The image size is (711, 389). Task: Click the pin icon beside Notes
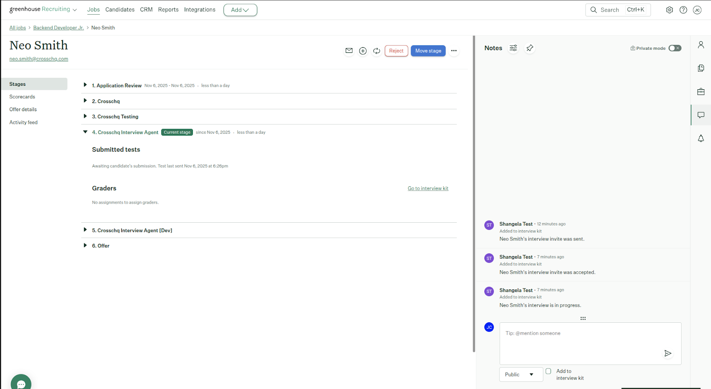pyautogui.click(x=530, y=48)
